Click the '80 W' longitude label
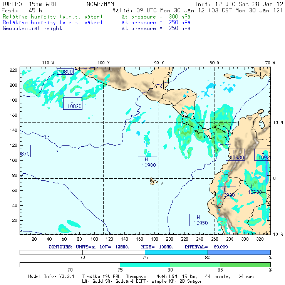285x285 pixels. 214,63
